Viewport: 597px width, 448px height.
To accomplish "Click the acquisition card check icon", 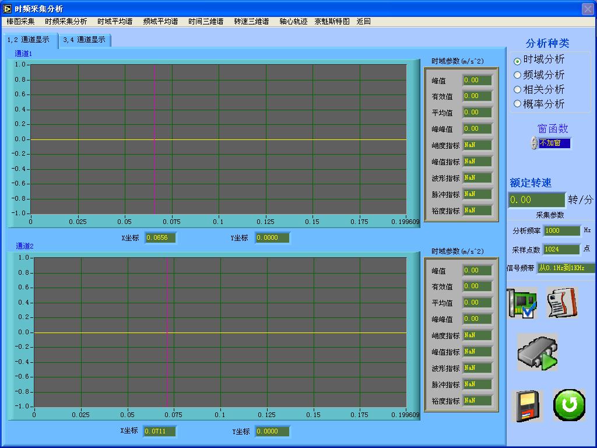I will 522,303.
